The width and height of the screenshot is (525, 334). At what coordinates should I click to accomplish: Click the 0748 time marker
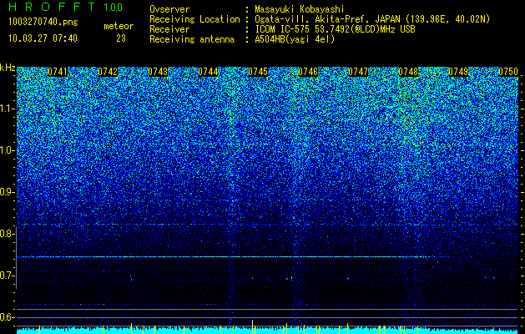(x=408, y=72)
